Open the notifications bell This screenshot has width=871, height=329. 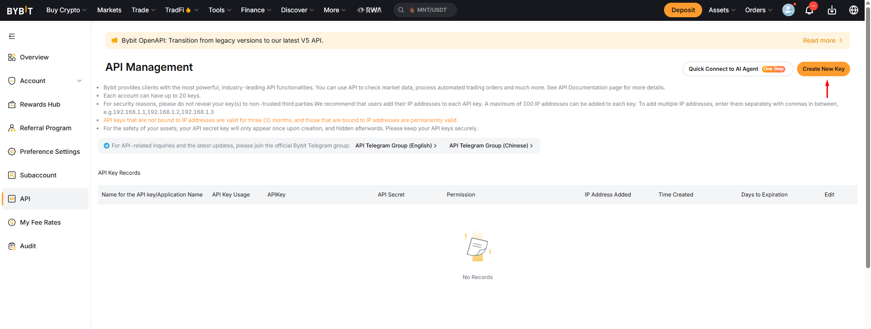809,10
